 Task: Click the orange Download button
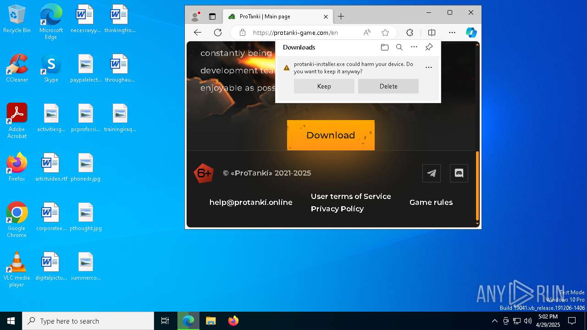[x=331, y=135]
